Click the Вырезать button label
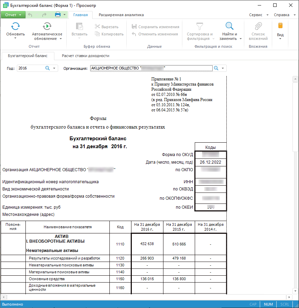This screenshot has width=299, height=308. (x=110, y=27)
